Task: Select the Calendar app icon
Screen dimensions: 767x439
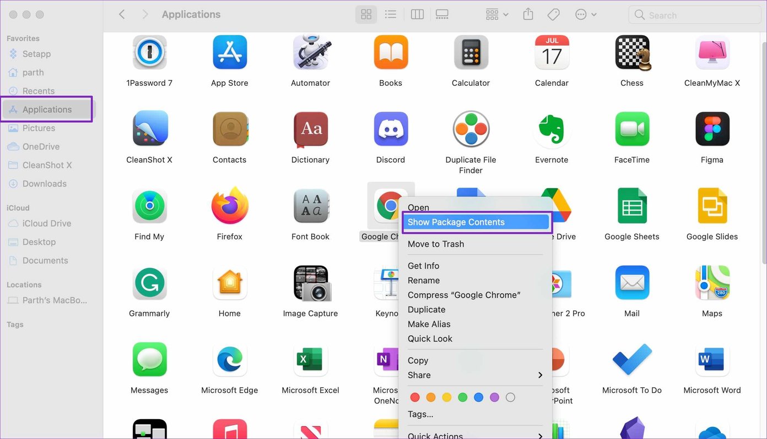Action: [x=552, y=53]
